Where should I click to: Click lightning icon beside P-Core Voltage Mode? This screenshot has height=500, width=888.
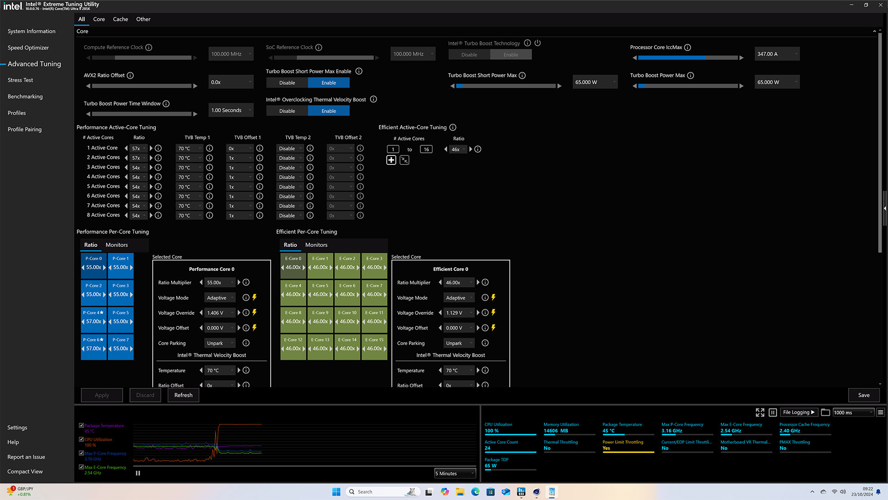click(x=254, y=298)
